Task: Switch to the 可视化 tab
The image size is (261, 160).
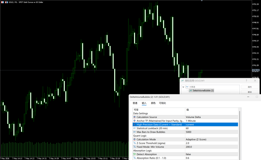Action: (x=162, y=103)
